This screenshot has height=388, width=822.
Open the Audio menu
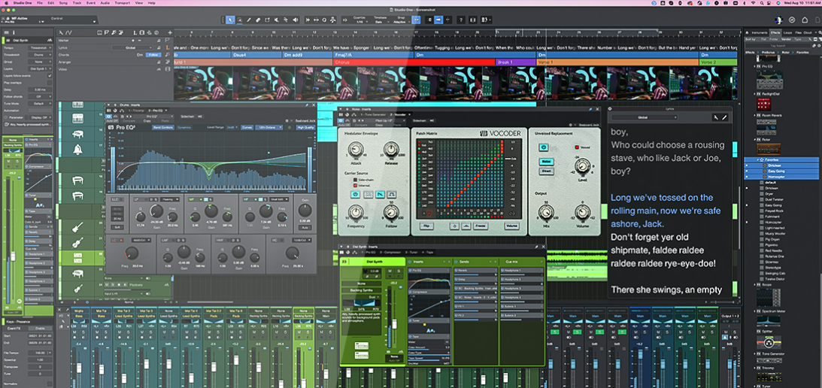105,2
